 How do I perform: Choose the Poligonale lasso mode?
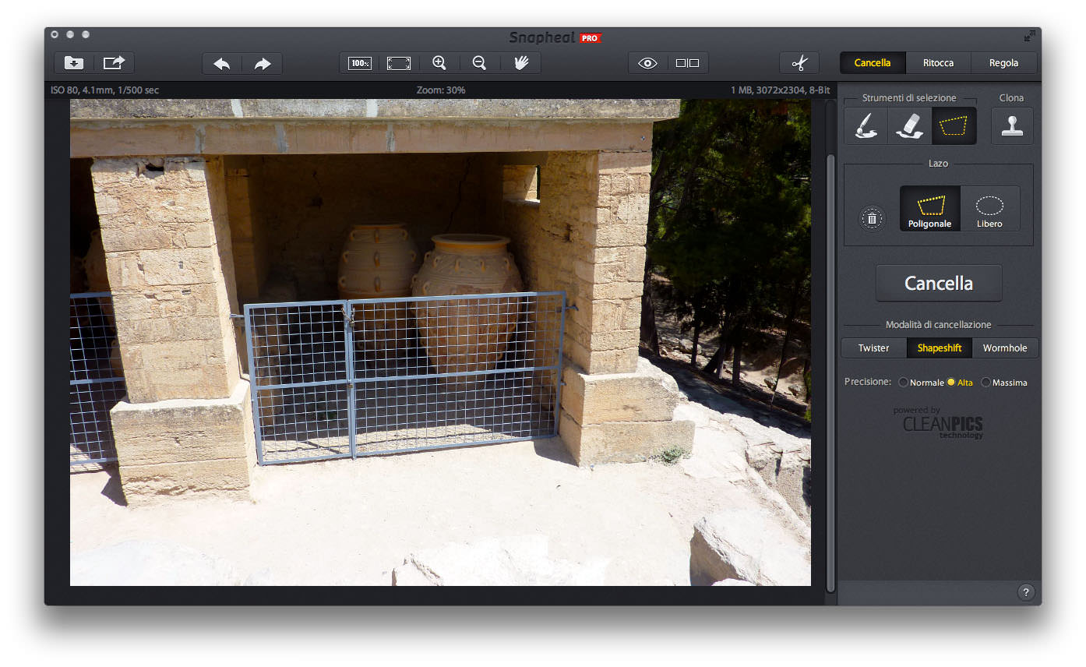coord(930,209)
